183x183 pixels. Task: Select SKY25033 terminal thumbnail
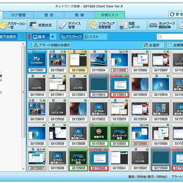(x=140, y=135)
